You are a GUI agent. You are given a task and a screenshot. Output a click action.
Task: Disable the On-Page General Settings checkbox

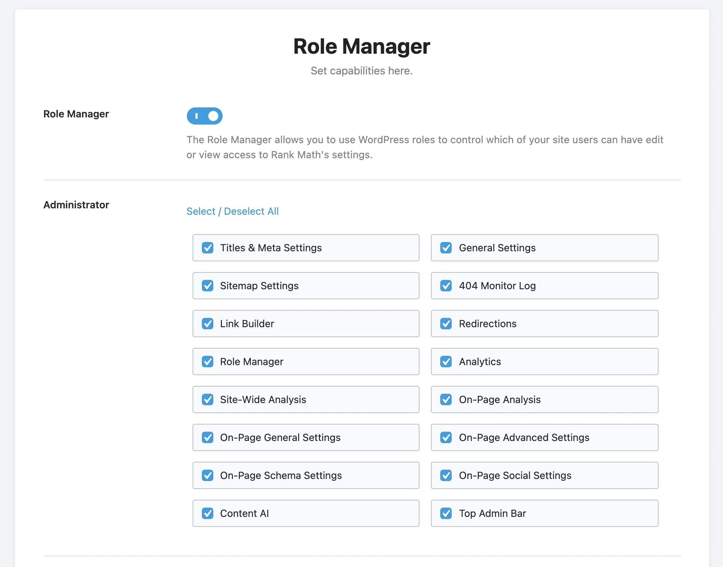pyautogui.click(x=208, y=437)
